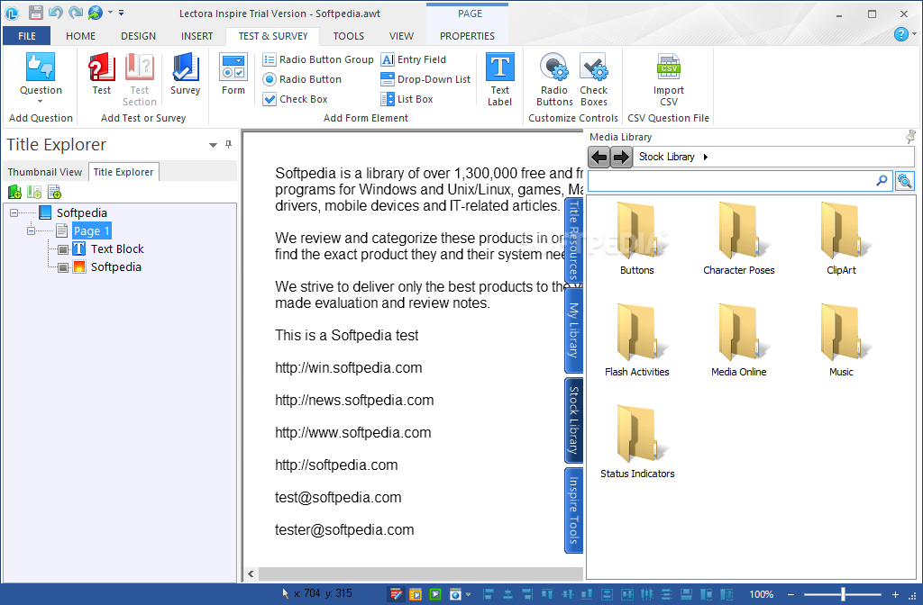Open browser preview dropdown in status bar
Image resolution: width=923 pixels, height=605 pixels.
pyautogui.click(x=469, y=594)
